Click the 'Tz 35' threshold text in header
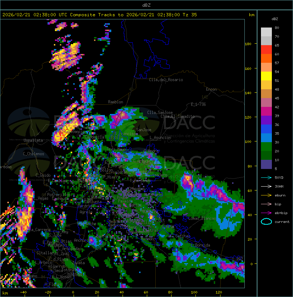Image resolution: width=293 pixels, height=297 pixels. (190, 15)
